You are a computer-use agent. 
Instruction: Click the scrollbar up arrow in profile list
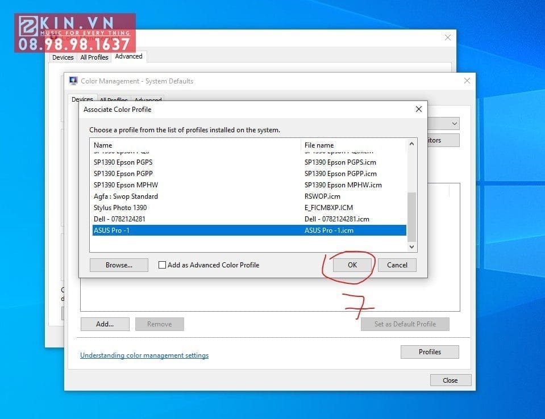[x=411, y=144]
